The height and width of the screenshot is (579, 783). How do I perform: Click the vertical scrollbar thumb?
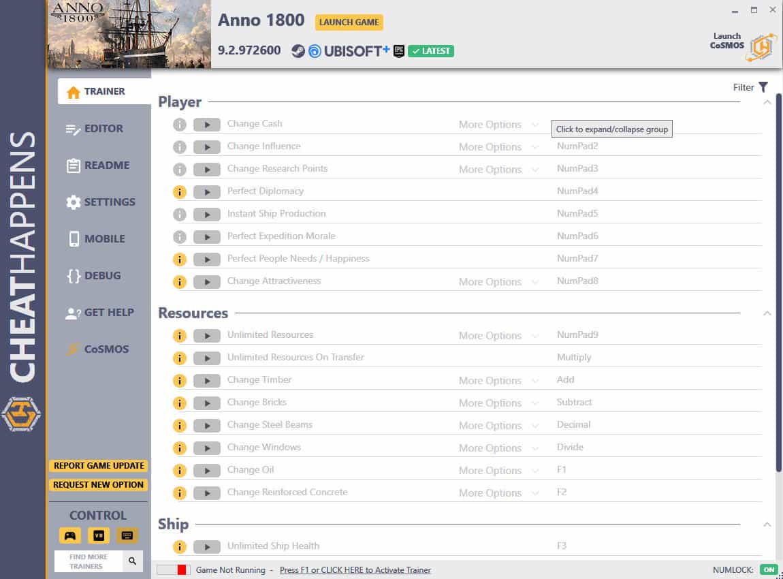pos(778,282)
